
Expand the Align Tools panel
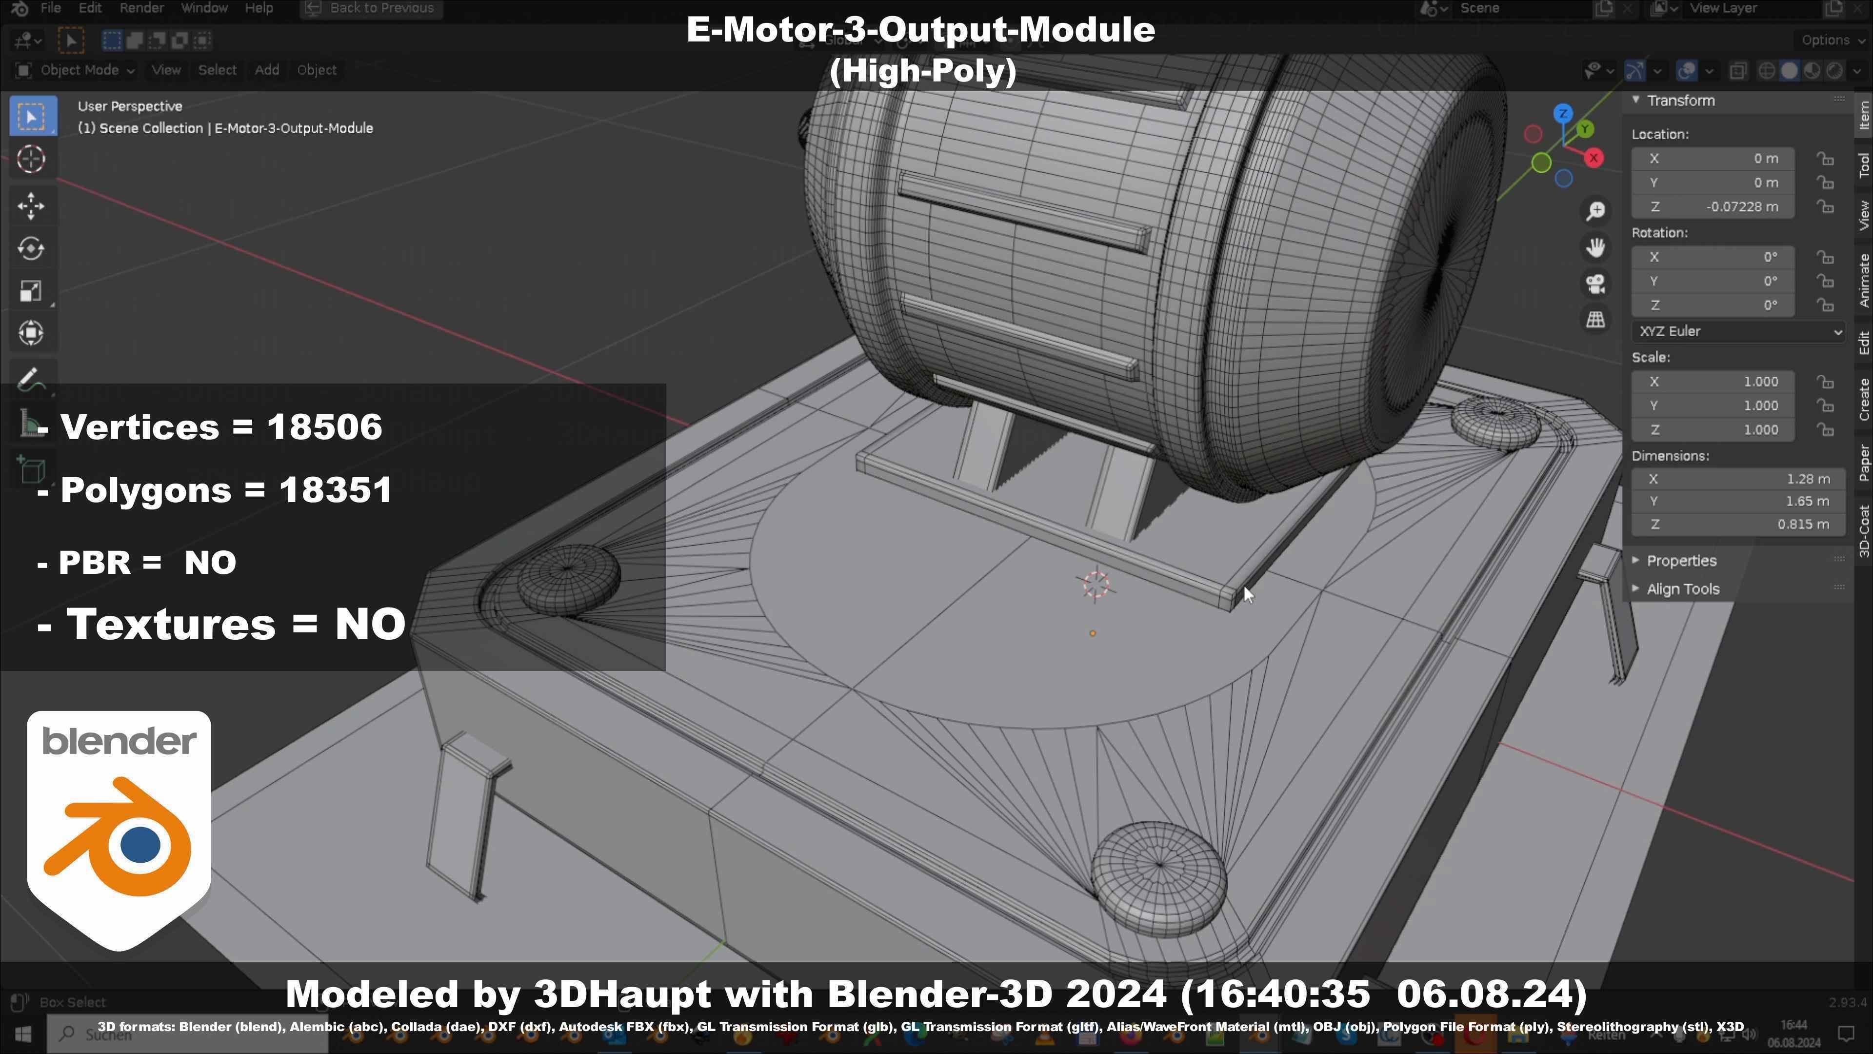(1635, 589)
